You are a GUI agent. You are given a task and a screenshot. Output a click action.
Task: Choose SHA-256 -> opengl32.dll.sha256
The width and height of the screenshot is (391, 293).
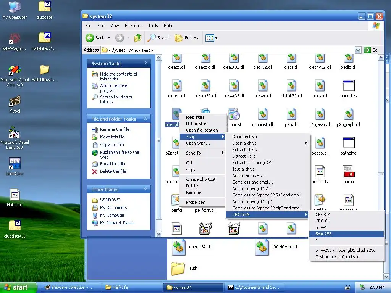346,250
